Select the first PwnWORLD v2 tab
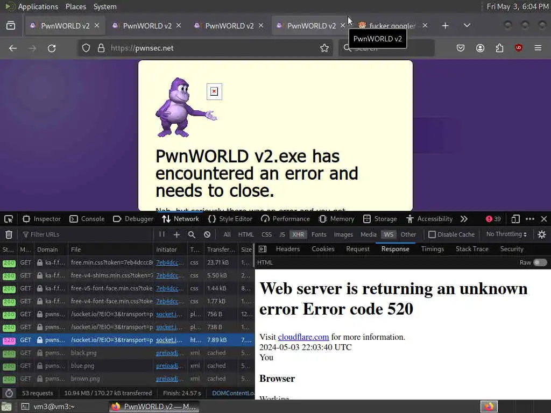The image size is (551, 413). (x=65, y=26)
